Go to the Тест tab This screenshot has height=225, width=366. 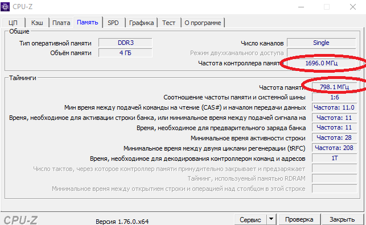coord(168,23)
